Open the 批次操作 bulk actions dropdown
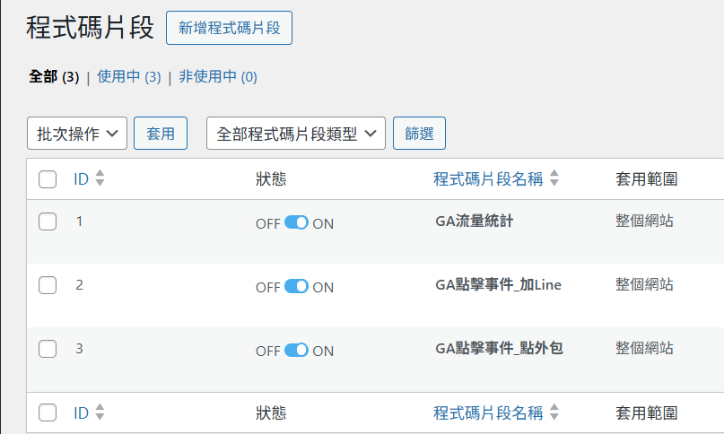The height and width of the screenshot is (434, 724). pyautogui.click(x=77, y=134)
